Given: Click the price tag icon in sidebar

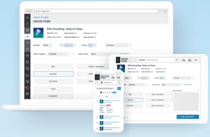Looking at the screenshot, I should tap(27, 69).
